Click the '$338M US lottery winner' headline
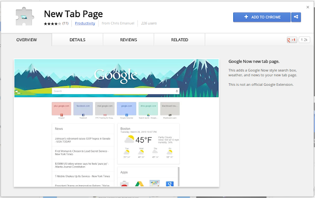Viewport: 315px width, 198px height. point(82,165)
